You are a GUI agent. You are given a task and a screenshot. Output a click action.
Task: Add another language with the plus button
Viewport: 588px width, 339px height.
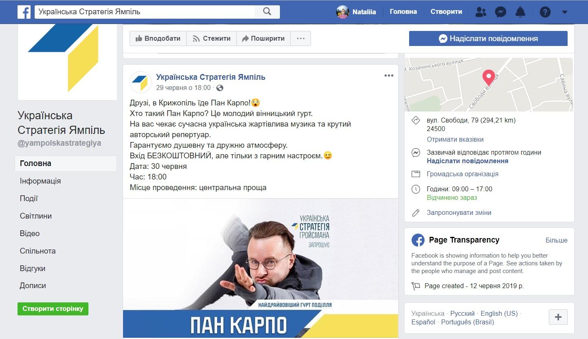coord(558,317)
